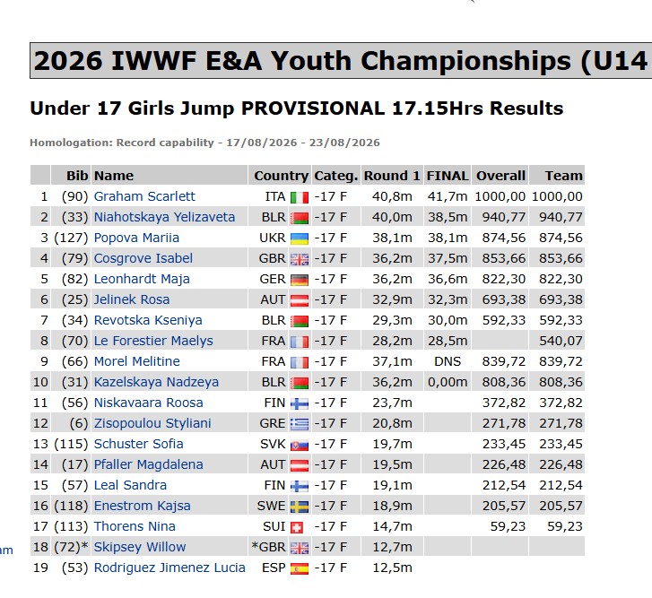Click the Slovakia flag next to SVK
The image size is (652, 598).
tap(300, 444)
